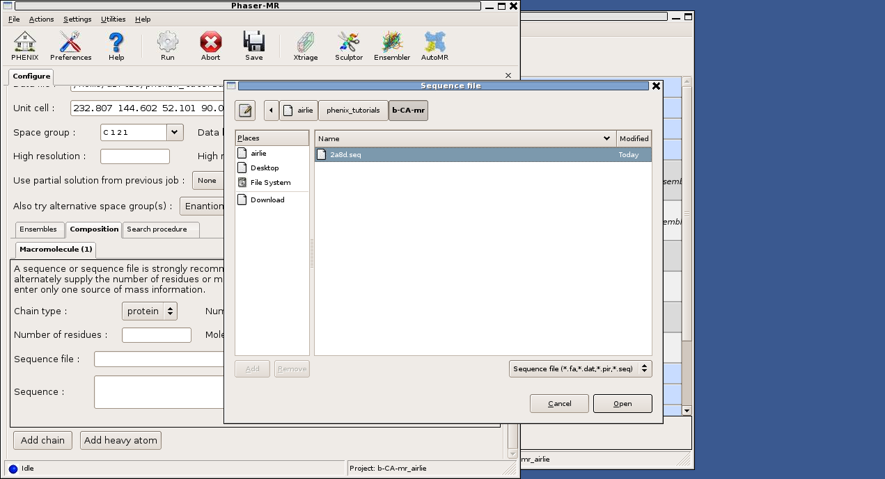Open the Utilities menu
The width and height of the screenshot is (885, 479).
coord(113,19)
